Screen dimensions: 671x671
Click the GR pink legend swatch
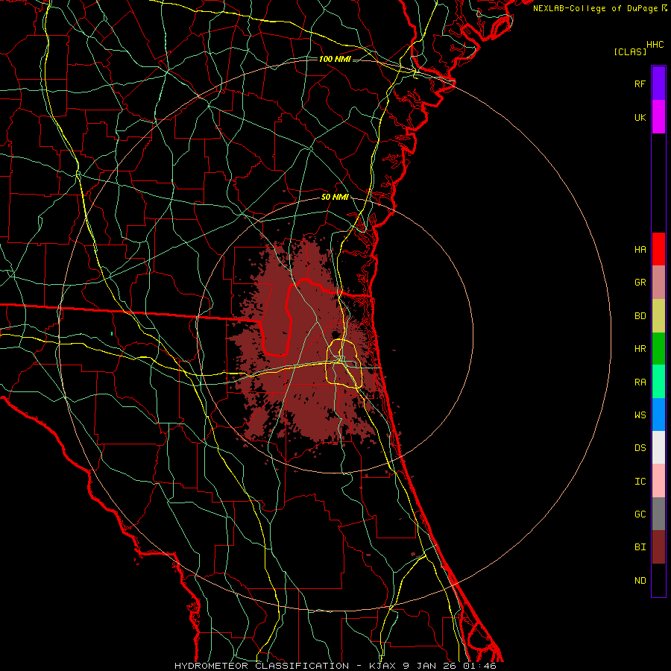point(658,282)
